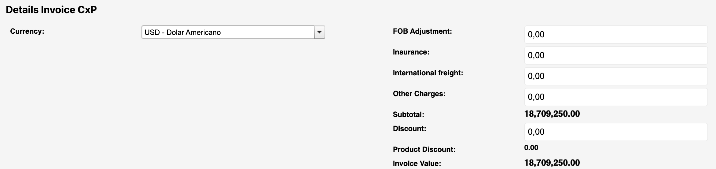
Task: Click the 'Details Invoice CxP' heading
Action: pos(51,10)
